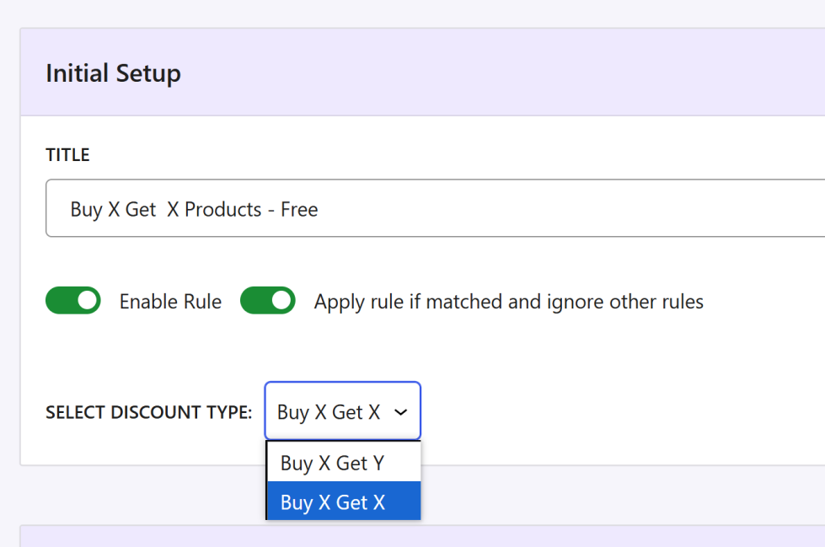Click the word 'Free' in the title field
Viewport: 825px width, 547px height.
299,209
